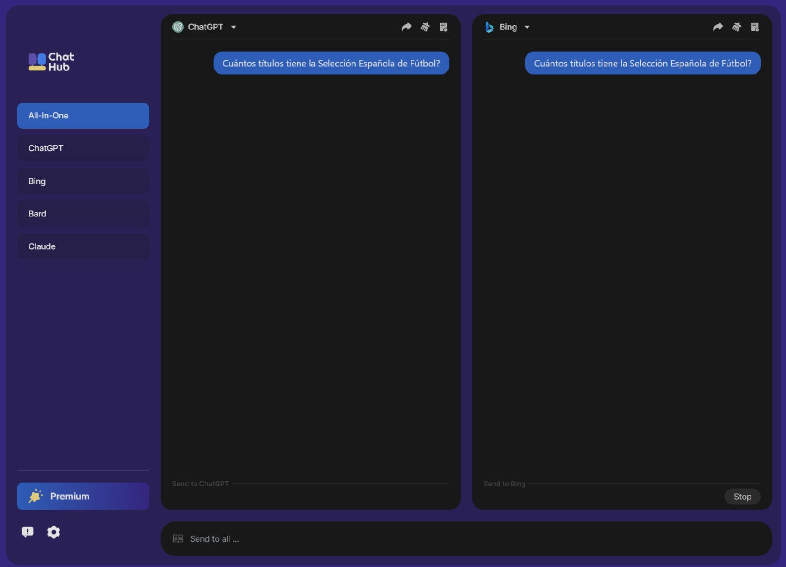Select the All-In-One sidebar tab

tap(83, 116)
